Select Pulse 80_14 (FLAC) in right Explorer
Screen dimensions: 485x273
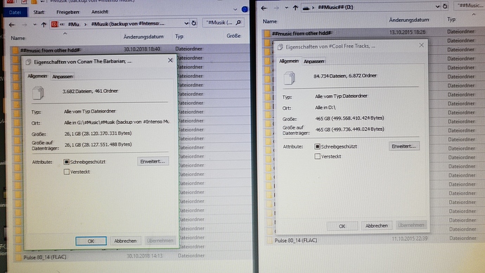296,241
